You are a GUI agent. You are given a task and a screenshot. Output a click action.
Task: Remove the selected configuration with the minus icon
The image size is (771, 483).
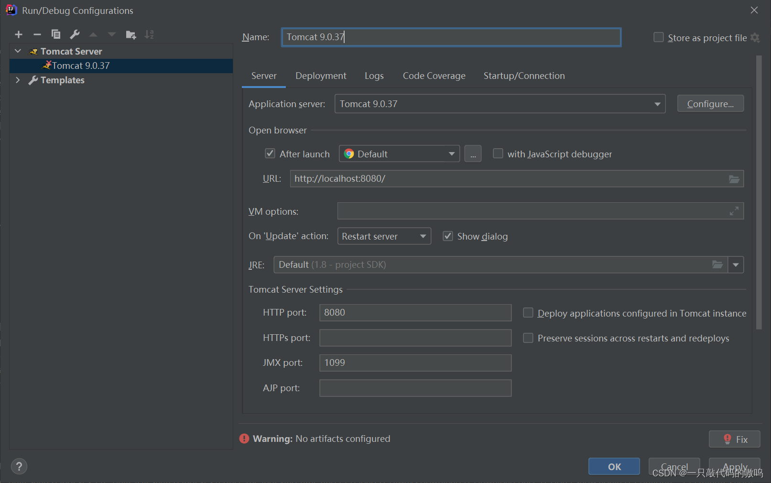click(37, 34)
